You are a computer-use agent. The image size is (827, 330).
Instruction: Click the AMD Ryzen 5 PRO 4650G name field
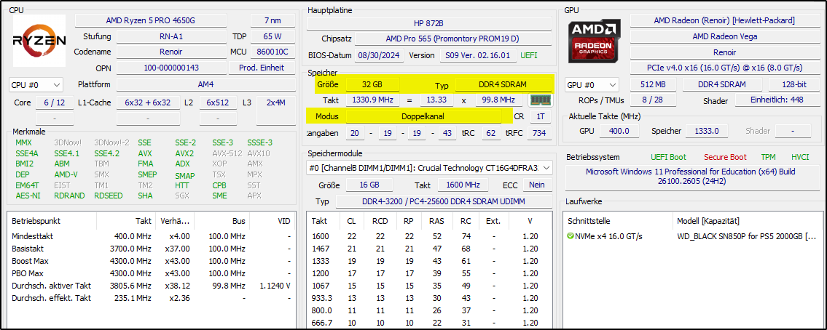click(x=151, y=20)
